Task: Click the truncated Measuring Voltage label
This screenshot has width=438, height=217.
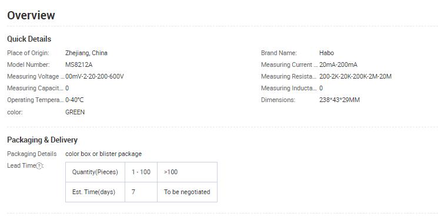Action: click(x=36, y=76)
